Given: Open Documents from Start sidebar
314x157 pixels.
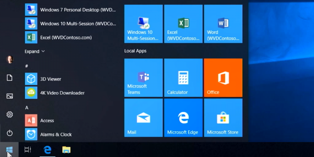Looking at the screenshot, I should pyautogui.click(x=10, y=78).
